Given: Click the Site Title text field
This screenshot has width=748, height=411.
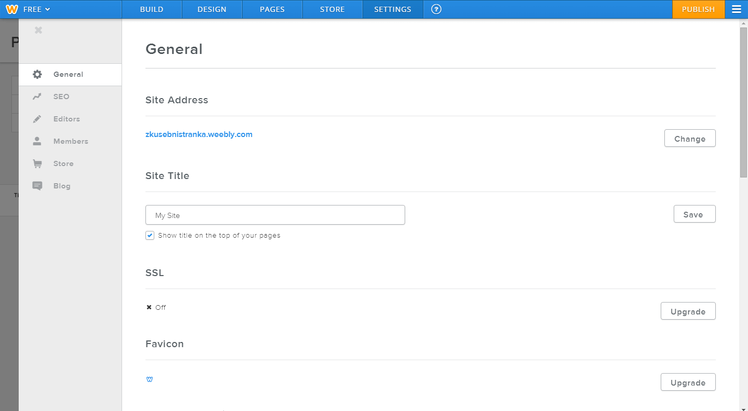Looking at the screenshot, I should [275, 215].
